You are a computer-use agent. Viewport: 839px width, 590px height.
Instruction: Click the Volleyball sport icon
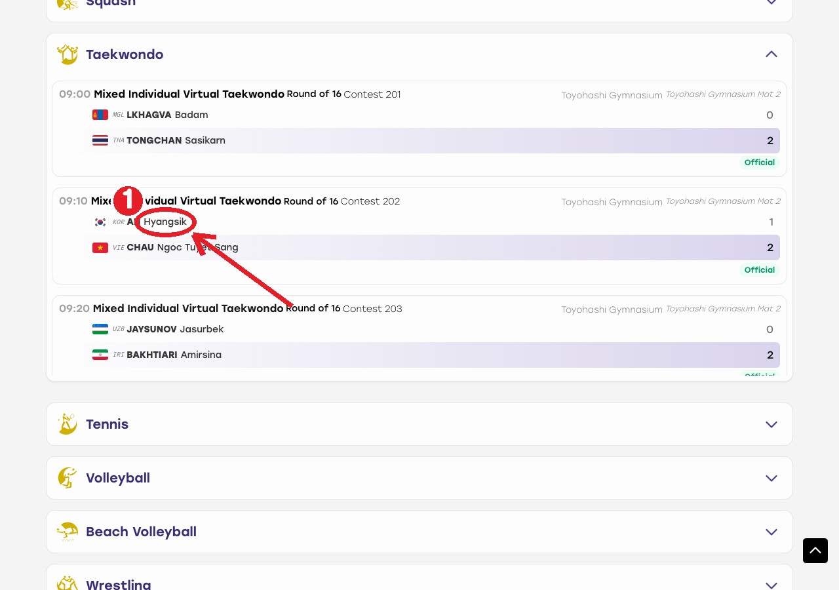[x=68, y=478]
